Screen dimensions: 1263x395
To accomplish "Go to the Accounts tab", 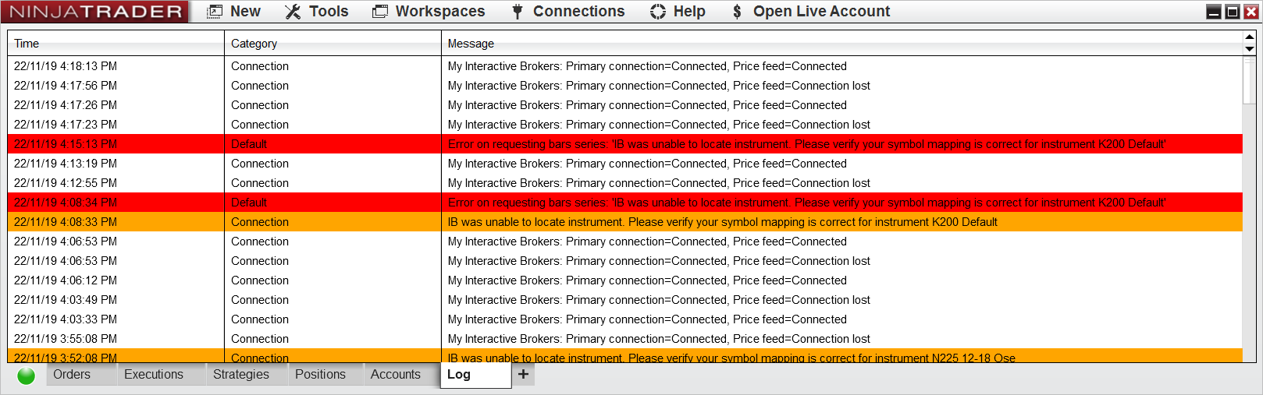I will click(396, 375).
